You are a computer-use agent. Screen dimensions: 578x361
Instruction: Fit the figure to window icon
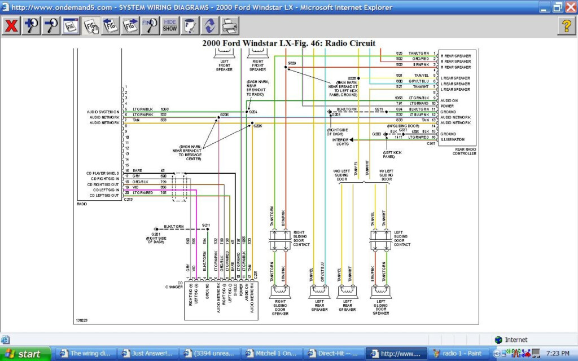(x=71, y=26)
